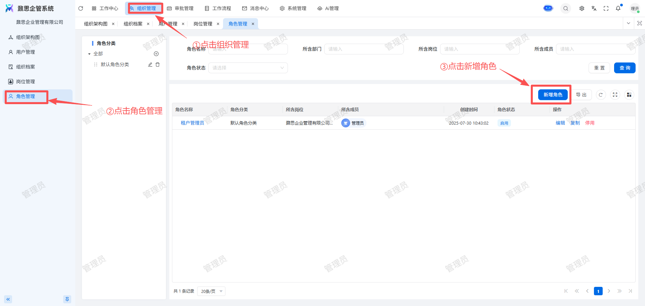This screenshot has width=645, height=306.
Task: Delete 默认角色分类 using trash icon
Action: tap(158, 64)
